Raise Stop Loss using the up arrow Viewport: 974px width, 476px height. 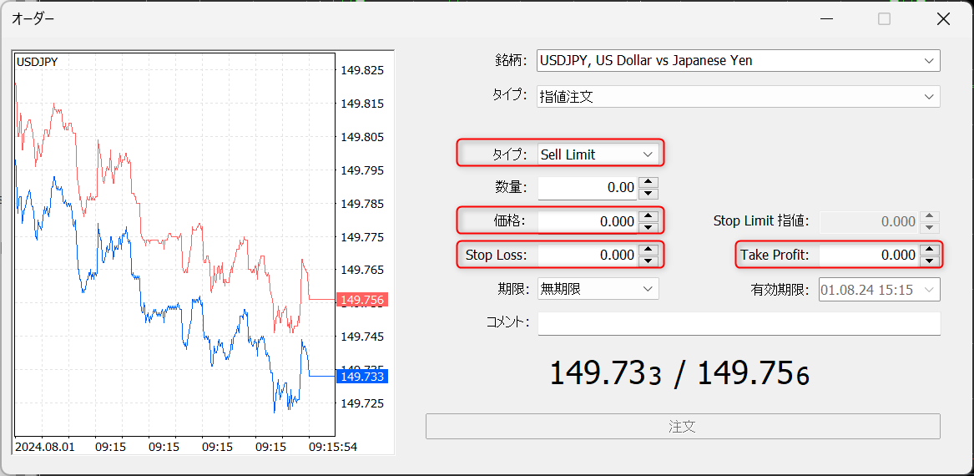648,250
